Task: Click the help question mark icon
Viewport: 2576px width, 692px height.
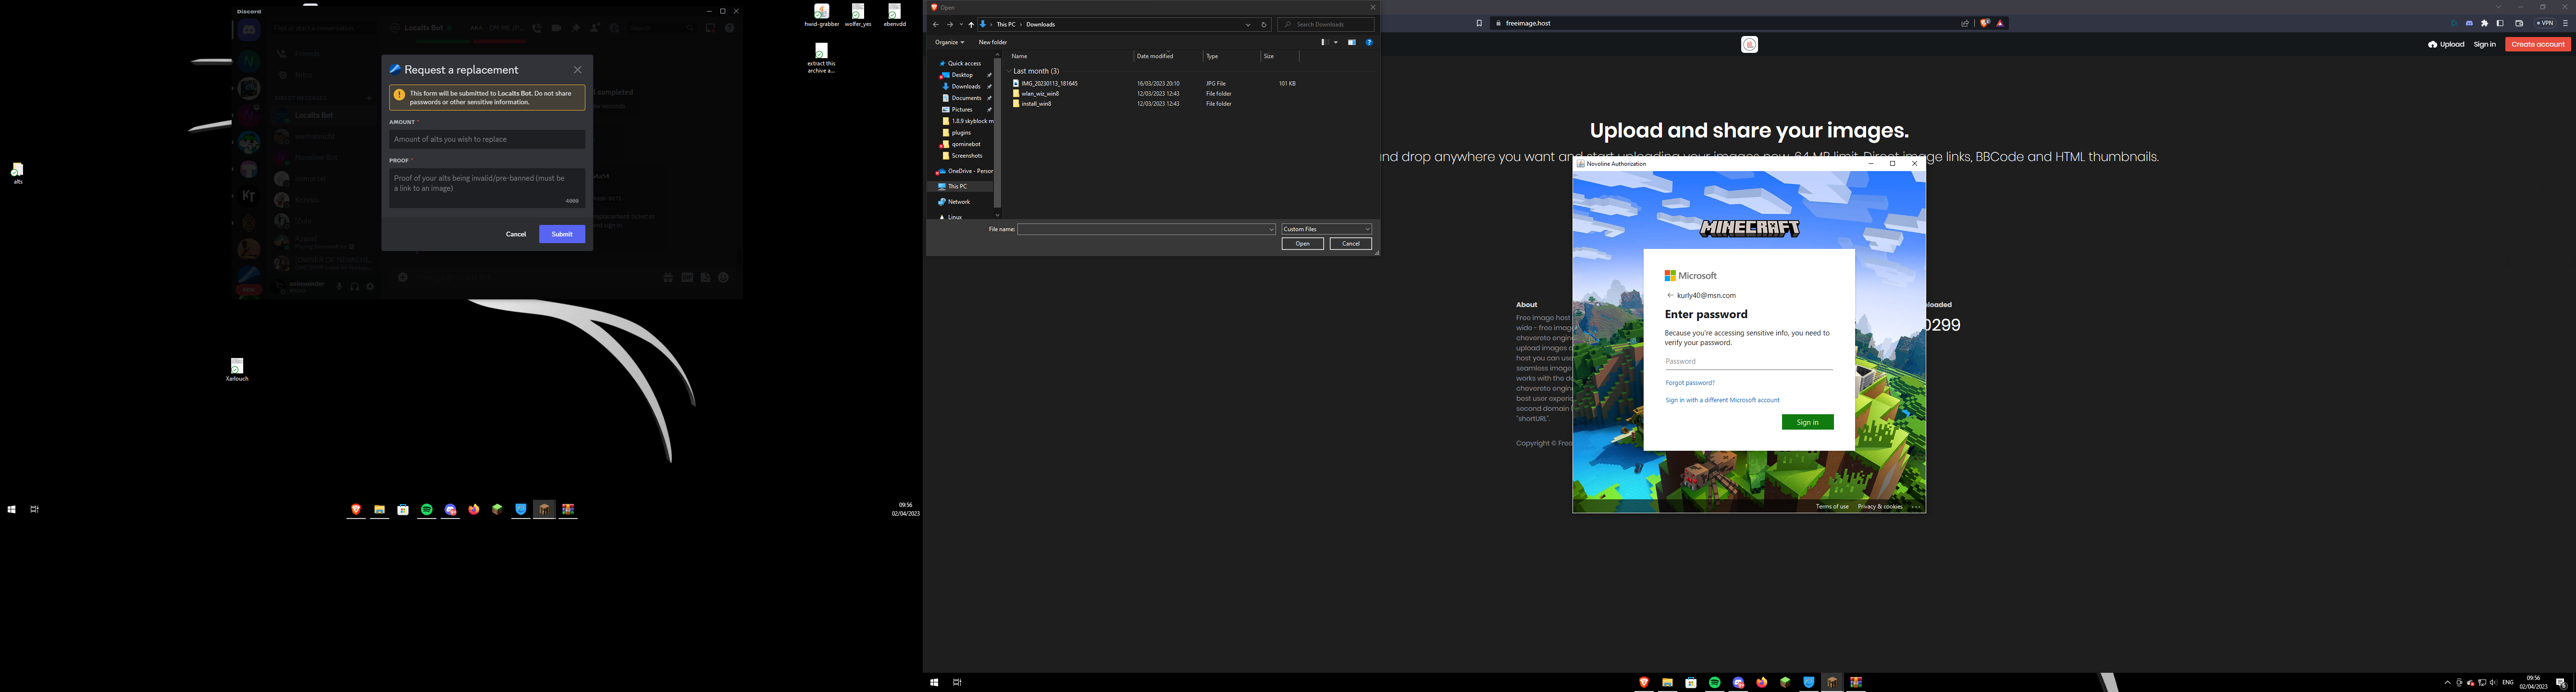Action: point(1369,42)
